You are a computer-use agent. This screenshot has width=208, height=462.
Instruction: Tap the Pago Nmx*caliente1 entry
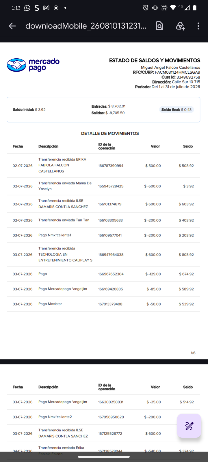click(x=55, y=235)
